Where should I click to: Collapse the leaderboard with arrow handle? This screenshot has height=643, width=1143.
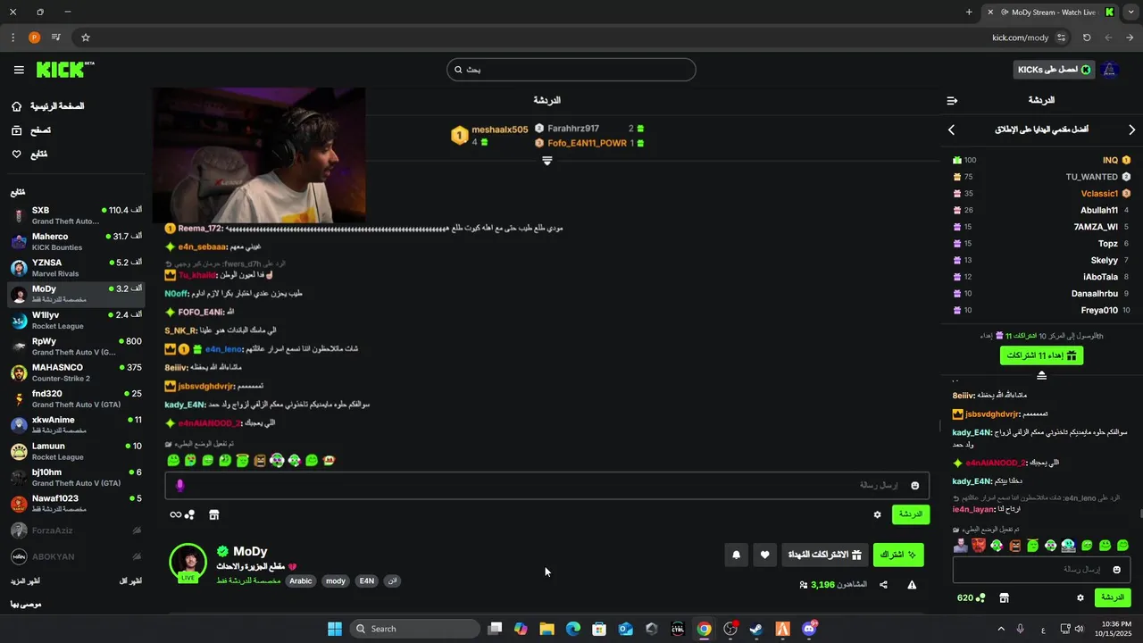(x=1041, y=375)
